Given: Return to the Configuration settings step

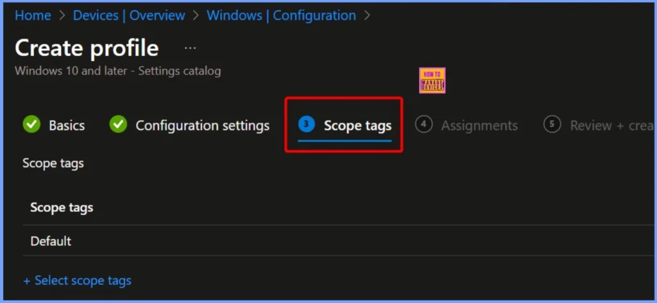Looking at the screenshot, I should click(x=202, y=125).
